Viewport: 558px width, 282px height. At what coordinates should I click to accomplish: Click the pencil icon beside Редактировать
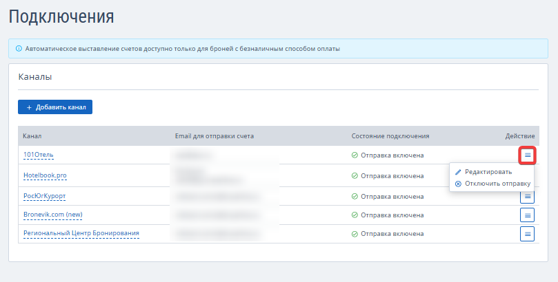458,172
